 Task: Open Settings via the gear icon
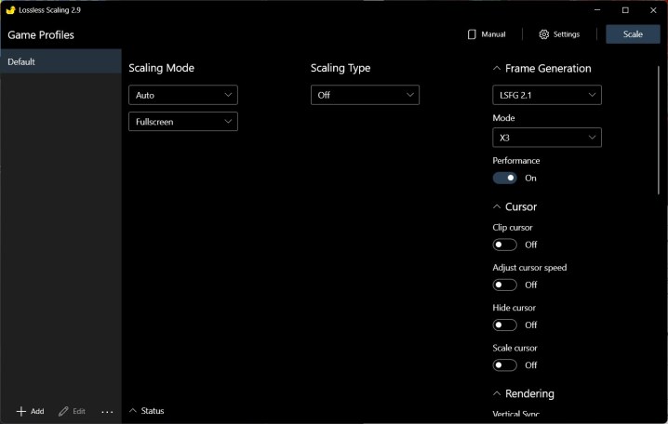[544, 34]
